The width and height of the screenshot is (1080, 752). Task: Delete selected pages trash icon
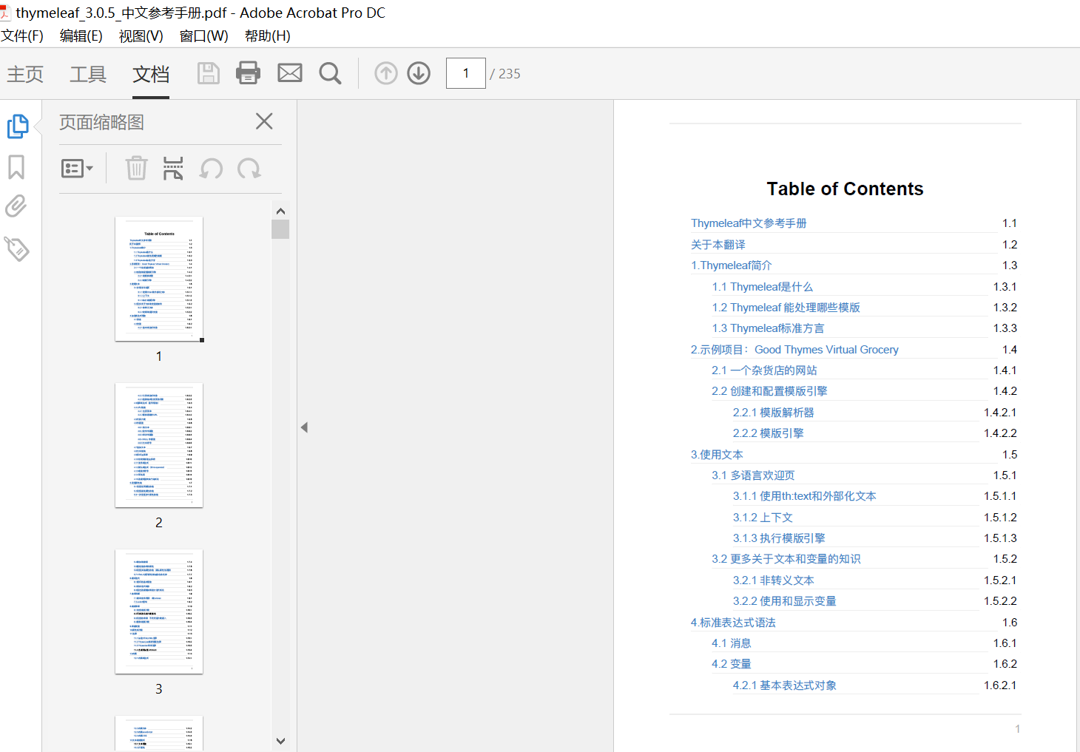(x=136, y=169)
